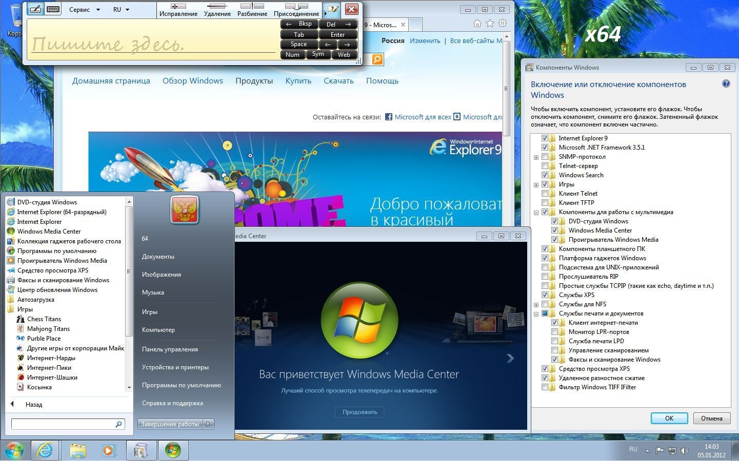Open Internet Explorer tools gear
Image resolution: width=739 pixels, height=461 pixels.
[503, 24]
